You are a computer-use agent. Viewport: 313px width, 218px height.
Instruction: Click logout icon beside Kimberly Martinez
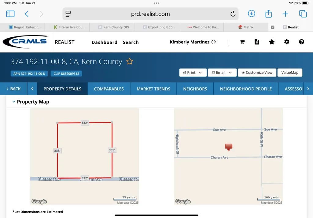(214, 42)
